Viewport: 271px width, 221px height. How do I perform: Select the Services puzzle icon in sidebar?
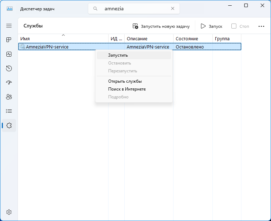pyautogui.click(x=9, y=125)
